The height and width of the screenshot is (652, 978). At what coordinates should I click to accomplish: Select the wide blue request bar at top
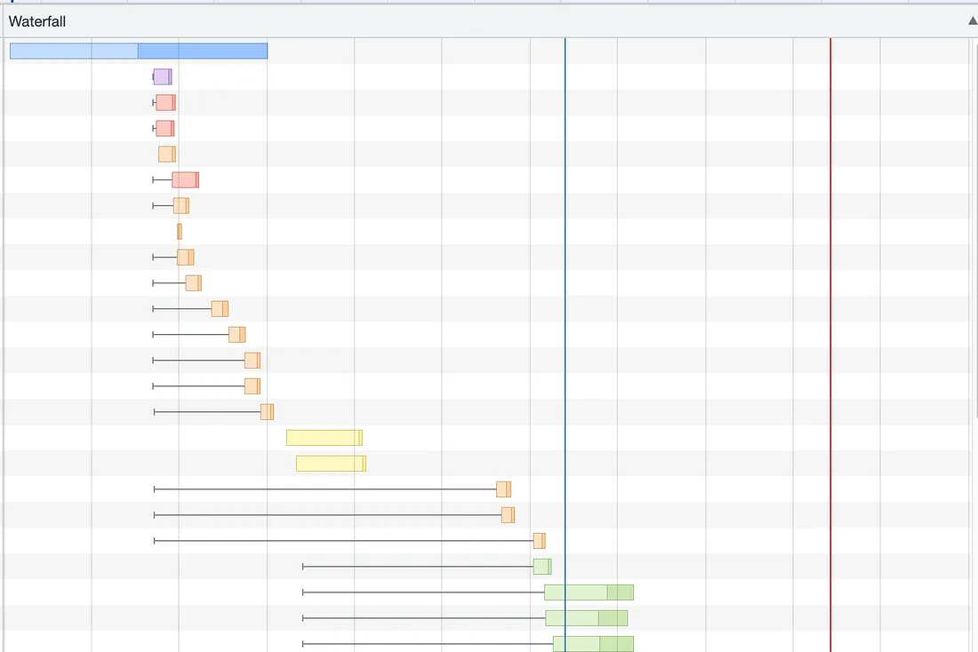(139, 52)
